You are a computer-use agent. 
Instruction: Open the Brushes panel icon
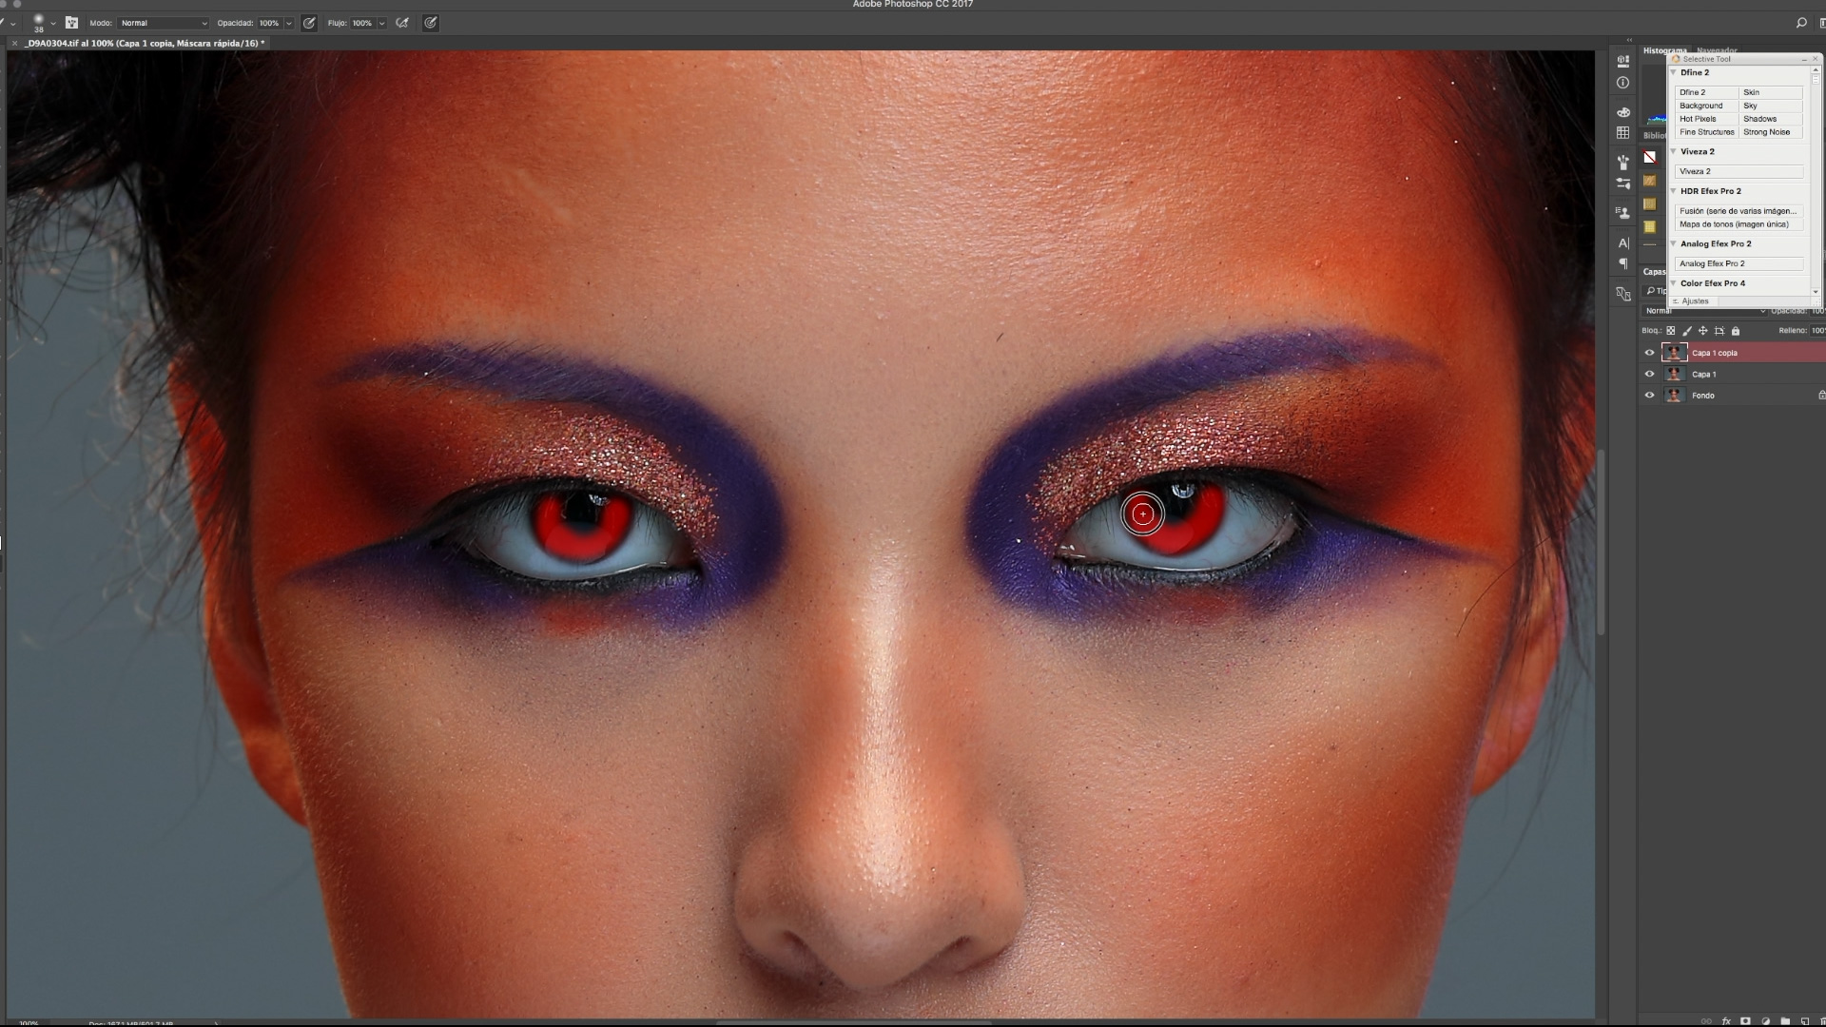click(x=1623, y=163)
